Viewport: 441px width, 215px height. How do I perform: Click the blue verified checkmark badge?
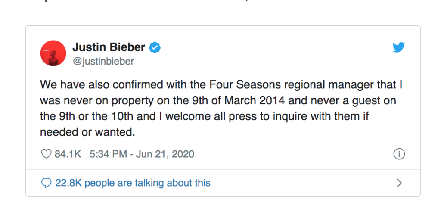click(155, 47)
